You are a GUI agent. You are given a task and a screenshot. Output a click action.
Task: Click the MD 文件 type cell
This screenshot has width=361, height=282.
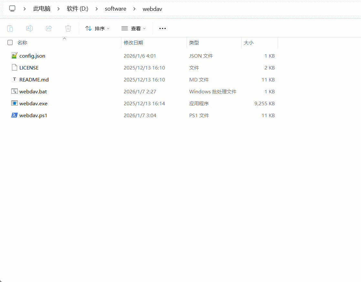pyautogui.click(x=199, y=80)
